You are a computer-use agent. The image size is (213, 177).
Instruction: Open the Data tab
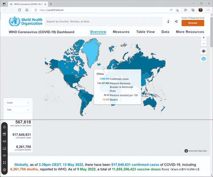tap(165, 32)
